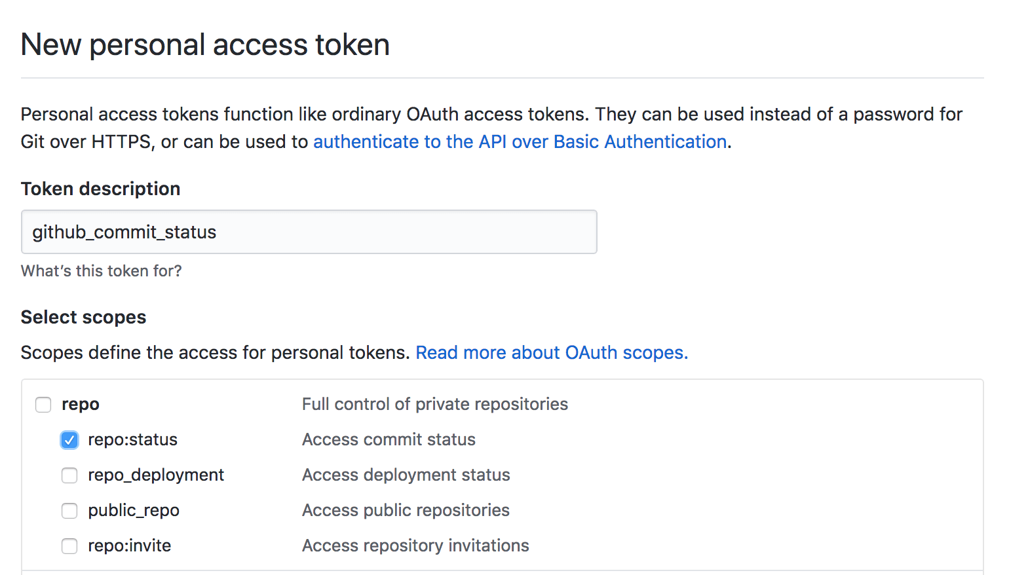
Task: Click the "Access deployment status" description
Action: [x=406, y=475]
